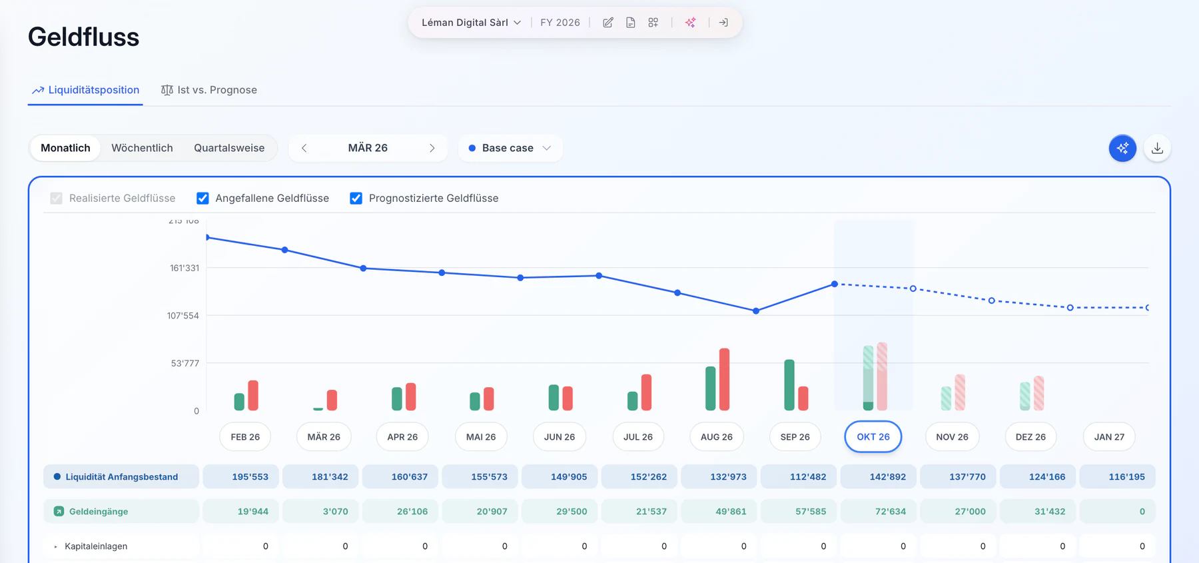The height and width of the screenshot is (563, 1199).
Task: Click the grid-plus widgets icon
Action: click(653, 23)
